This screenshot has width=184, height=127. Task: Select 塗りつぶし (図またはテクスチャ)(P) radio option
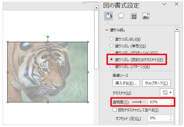111,59
